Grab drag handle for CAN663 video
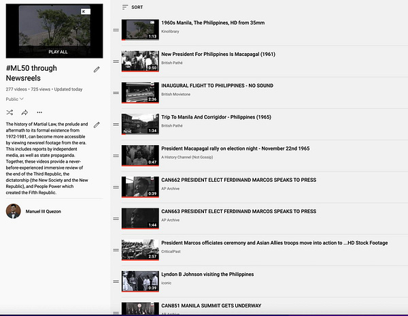Screen dimensions: 408x316 coord(116,219)
